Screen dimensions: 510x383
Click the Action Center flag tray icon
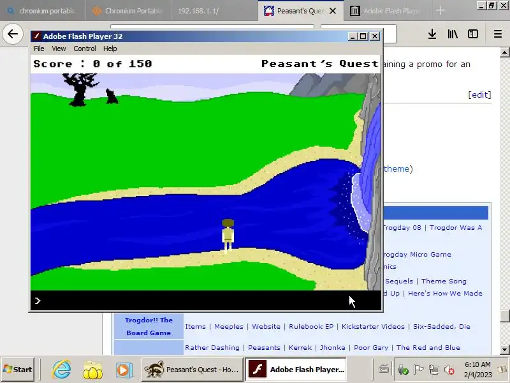coord(418,370)
